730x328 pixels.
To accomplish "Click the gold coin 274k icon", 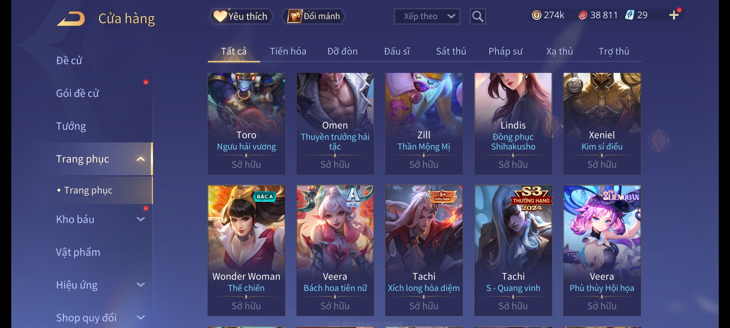I will [537, 15].
